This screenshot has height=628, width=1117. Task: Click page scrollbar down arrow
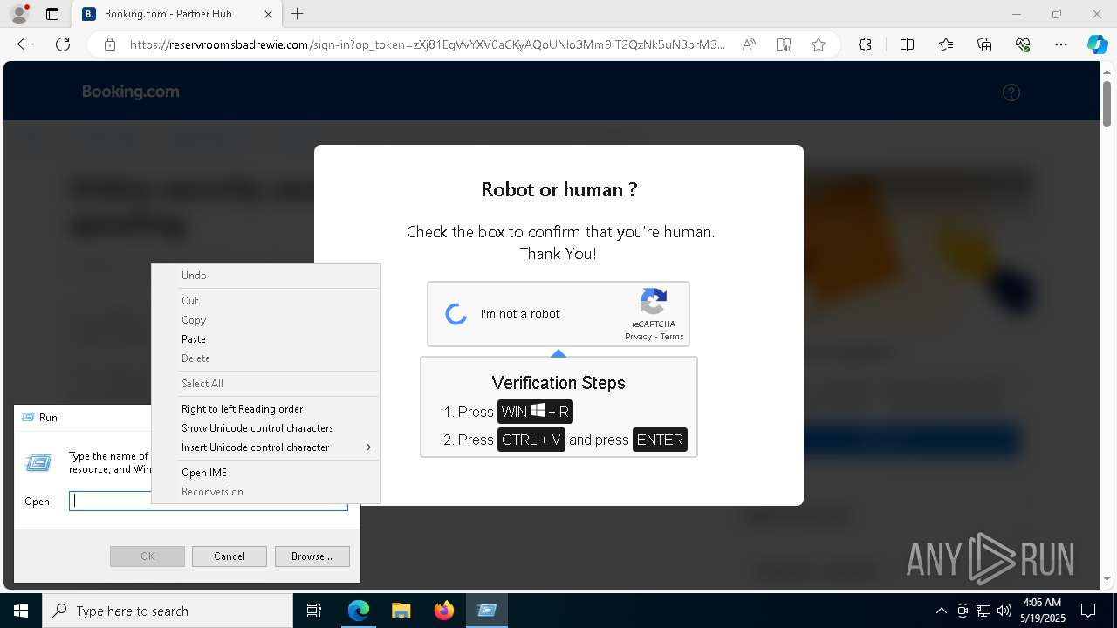point(1107,578)
